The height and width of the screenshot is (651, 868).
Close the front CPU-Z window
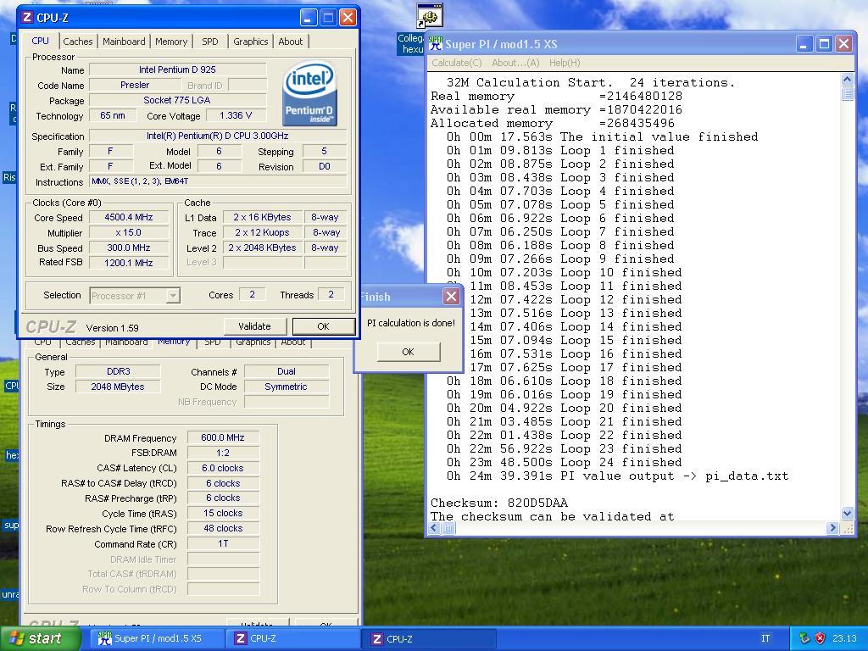tap(348, 18)
